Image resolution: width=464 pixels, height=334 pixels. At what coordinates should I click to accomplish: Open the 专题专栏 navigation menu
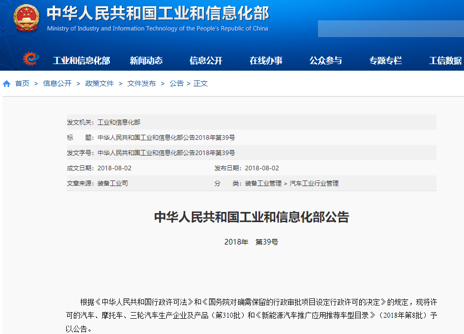386,60
